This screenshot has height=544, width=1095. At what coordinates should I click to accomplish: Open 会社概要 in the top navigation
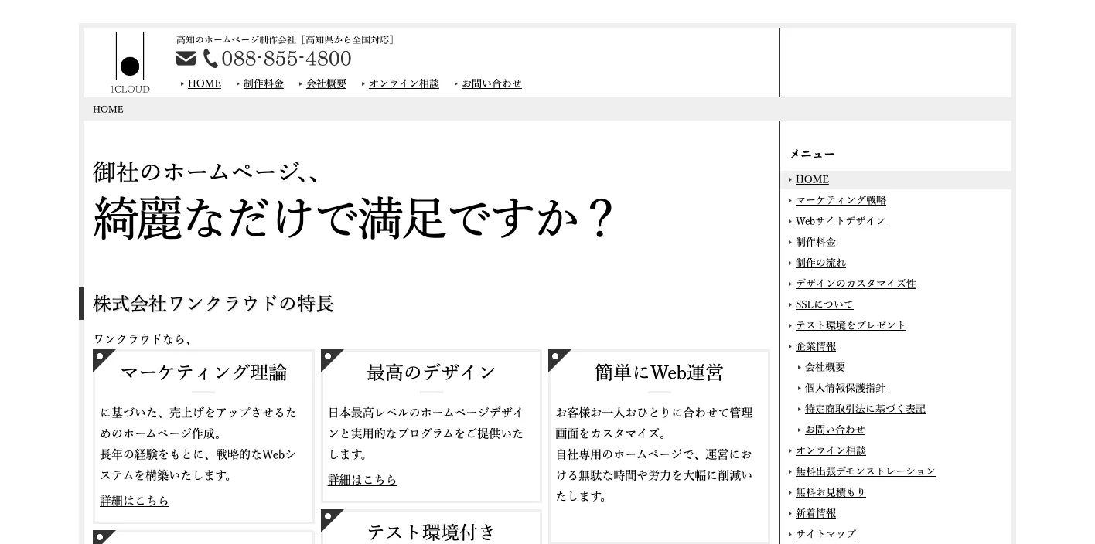326,83
